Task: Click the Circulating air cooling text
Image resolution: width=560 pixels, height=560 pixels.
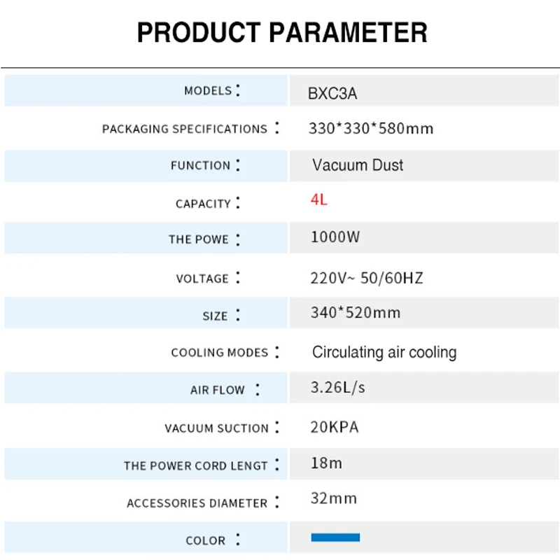Action: pyautogui.click(x=384, y=352)
